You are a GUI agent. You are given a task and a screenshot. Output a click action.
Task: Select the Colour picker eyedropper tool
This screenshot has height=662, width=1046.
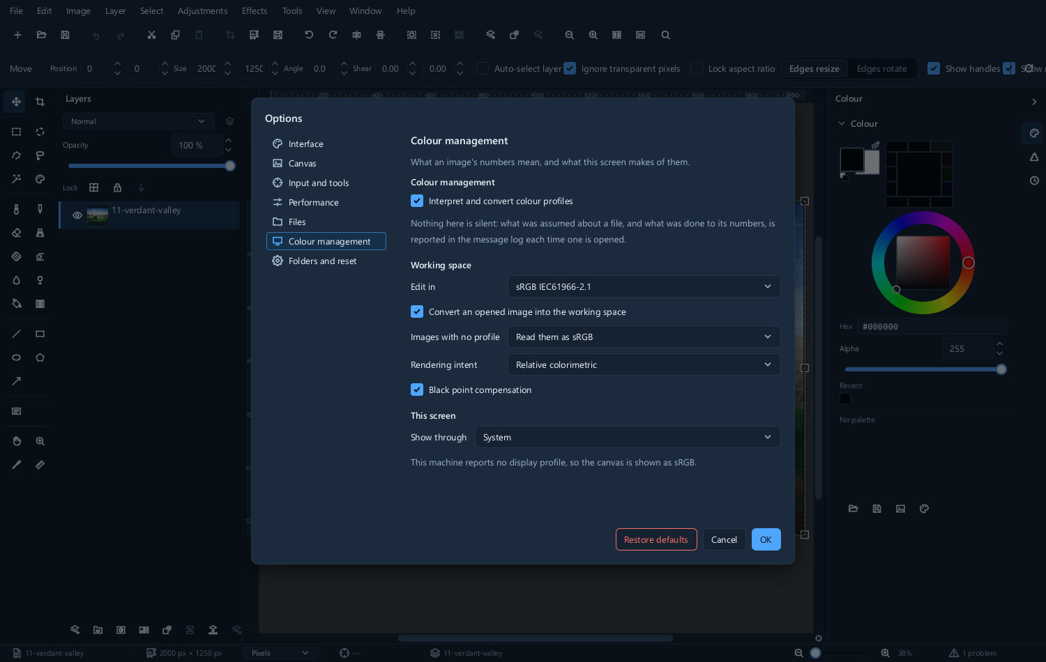16,465
